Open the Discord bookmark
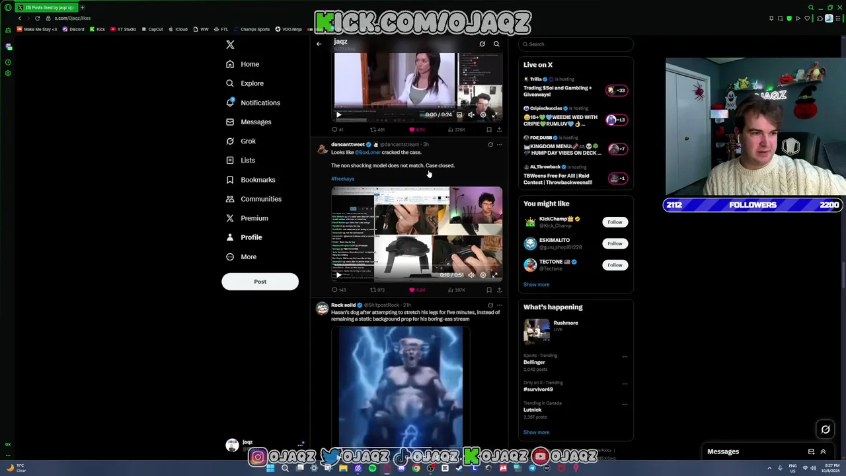 [73, 29]
